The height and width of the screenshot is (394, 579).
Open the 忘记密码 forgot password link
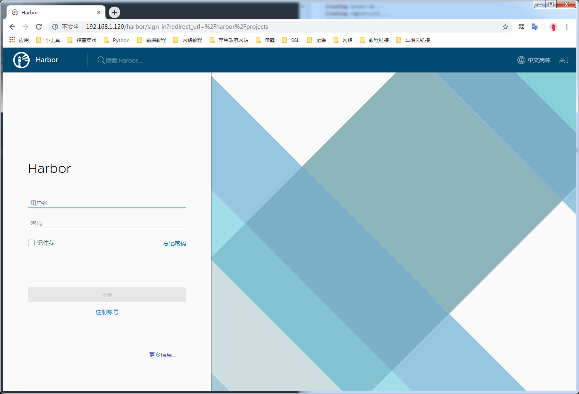point(175,243)
